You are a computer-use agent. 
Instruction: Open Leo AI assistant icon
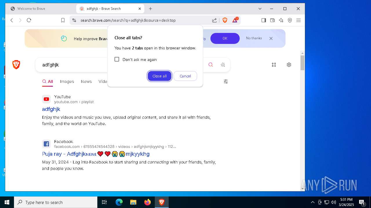[x=281, y=20]
